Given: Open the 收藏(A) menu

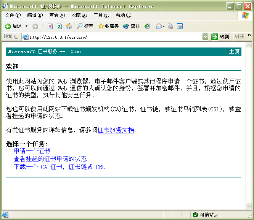Looking at the screenshot, I should coord(79,15).
